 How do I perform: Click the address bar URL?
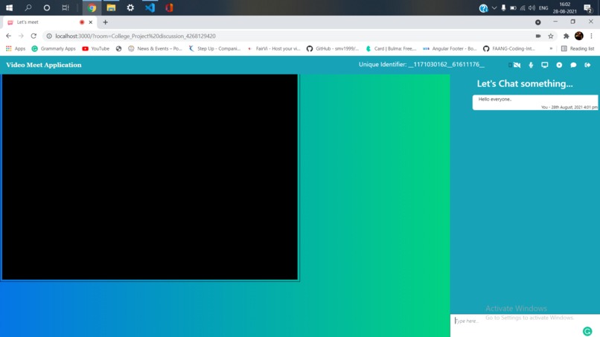(x=135, y=36)
